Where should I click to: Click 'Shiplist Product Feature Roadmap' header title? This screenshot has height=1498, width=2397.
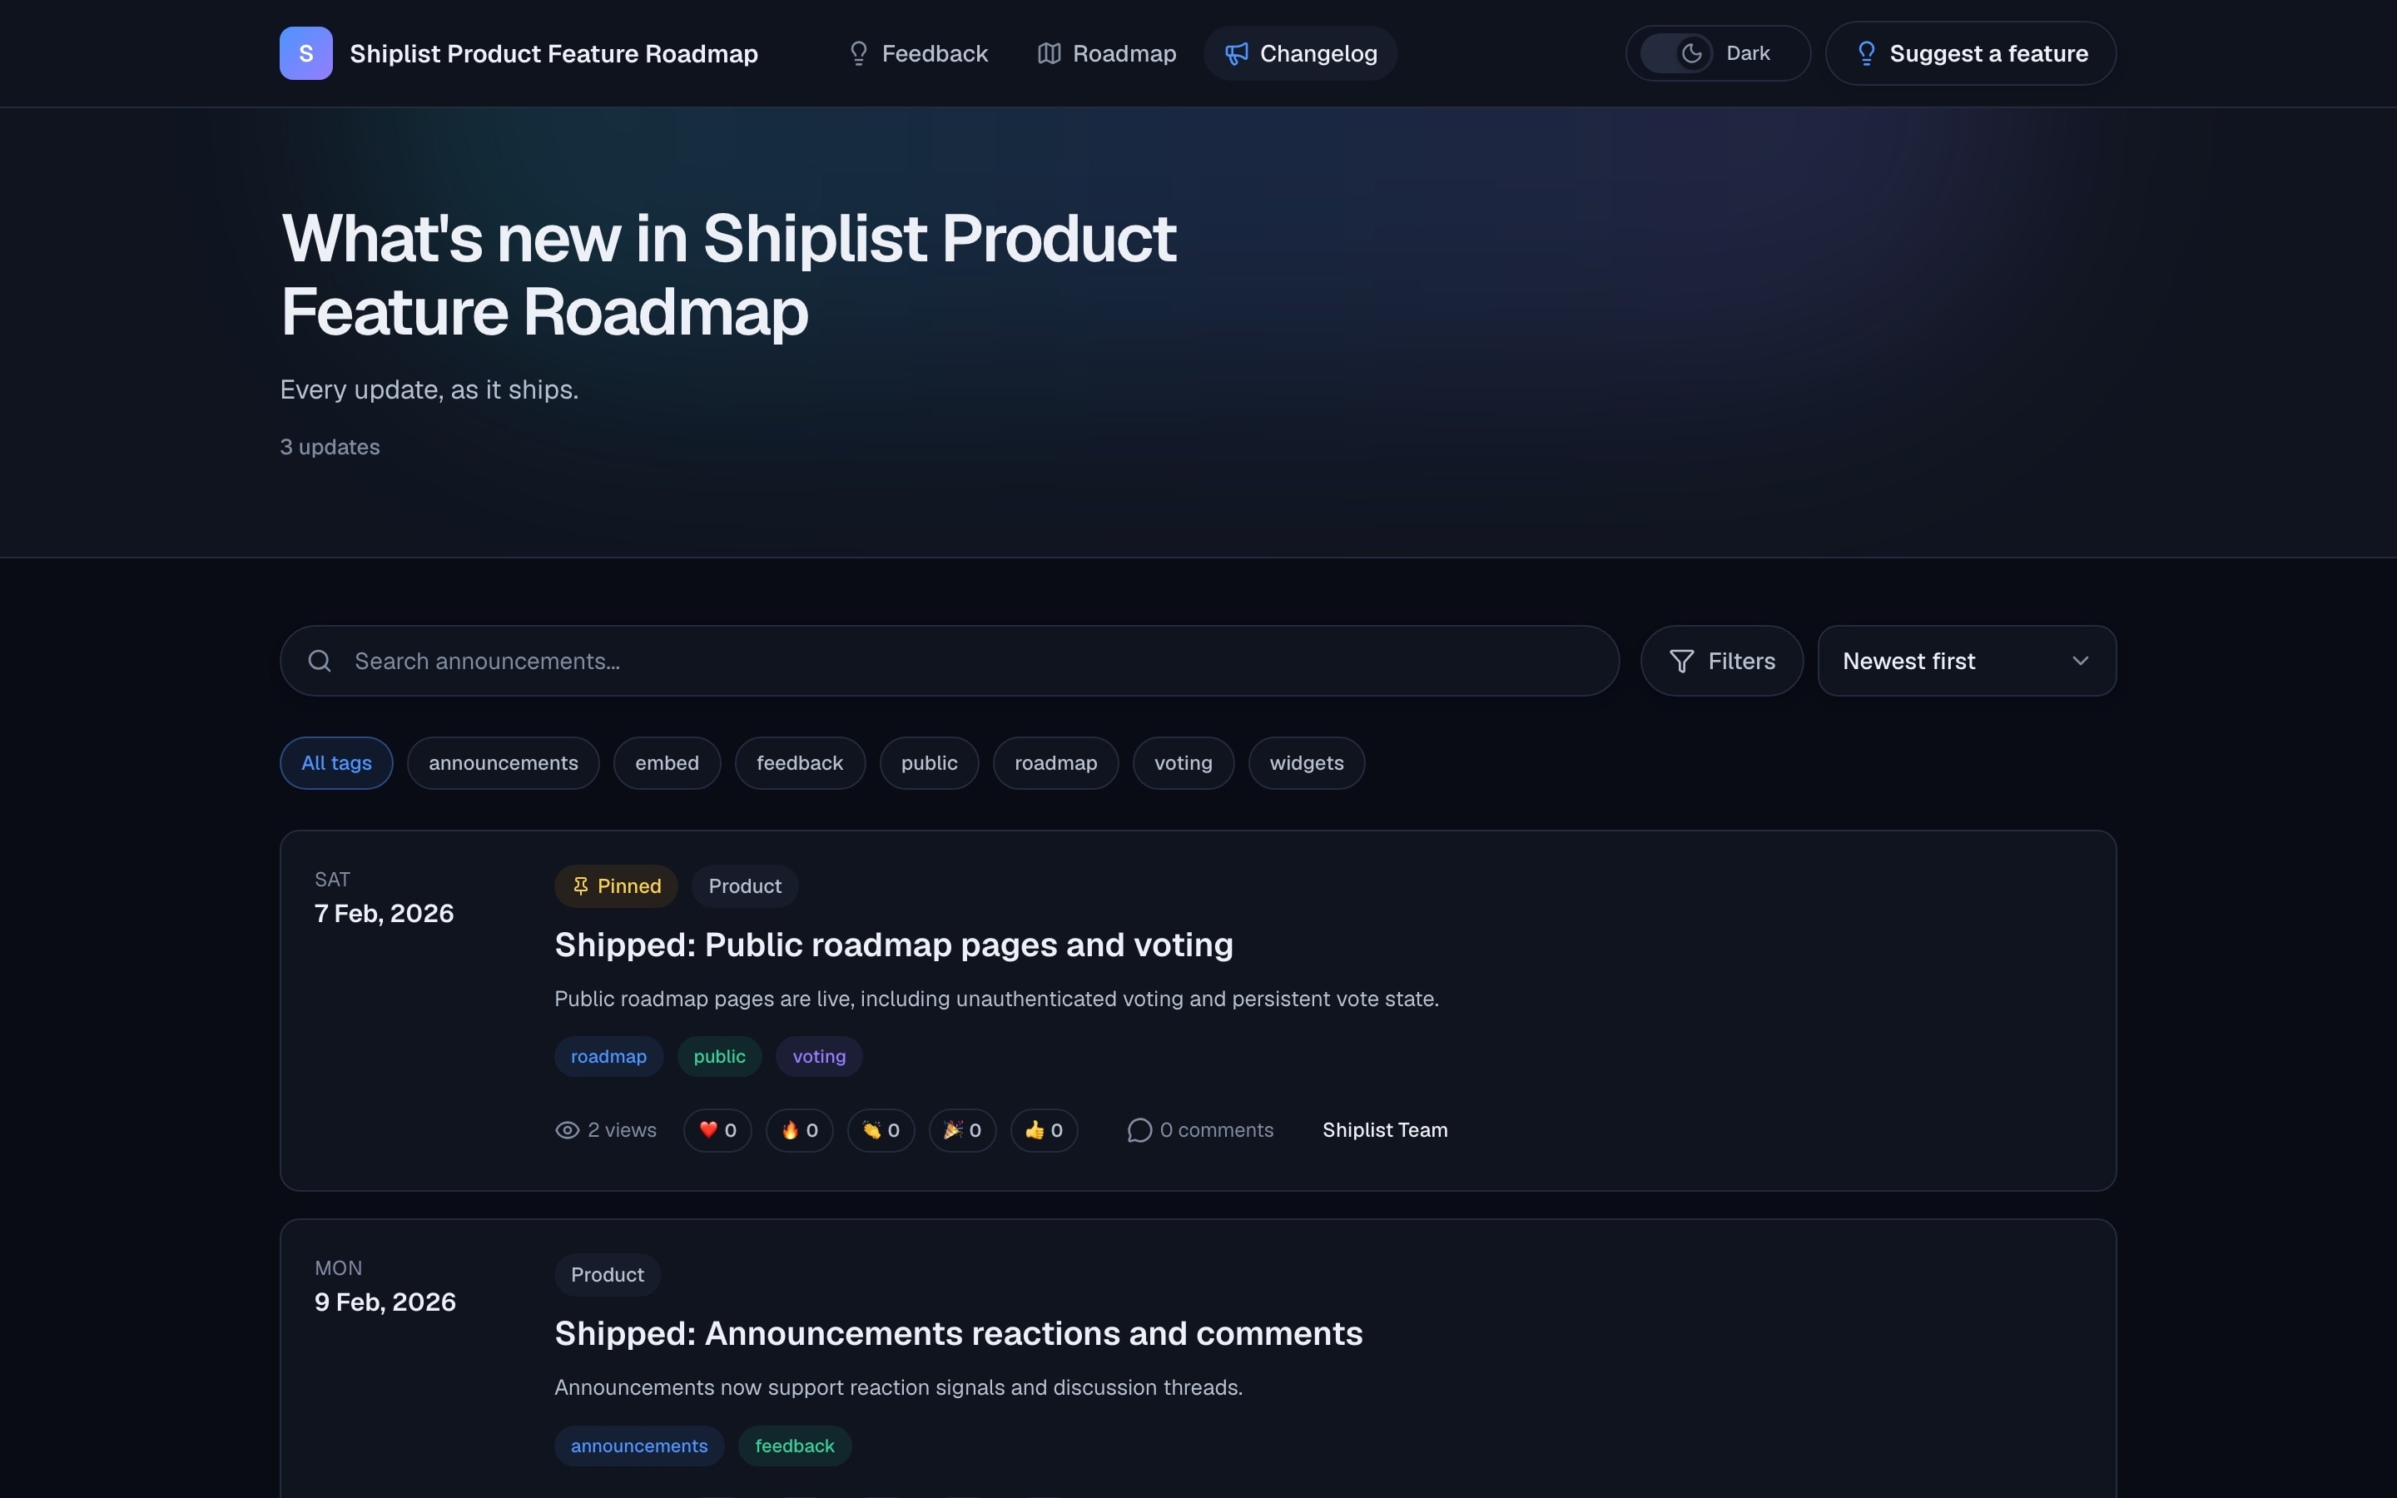click(553, 53)
